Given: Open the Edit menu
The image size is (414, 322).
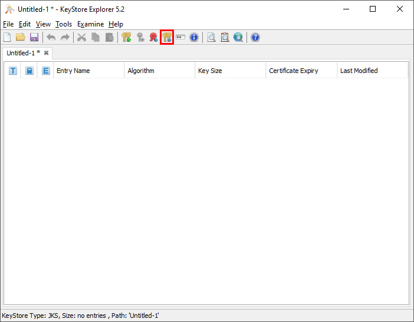Looking at the screenshot, I should (25, 24).
